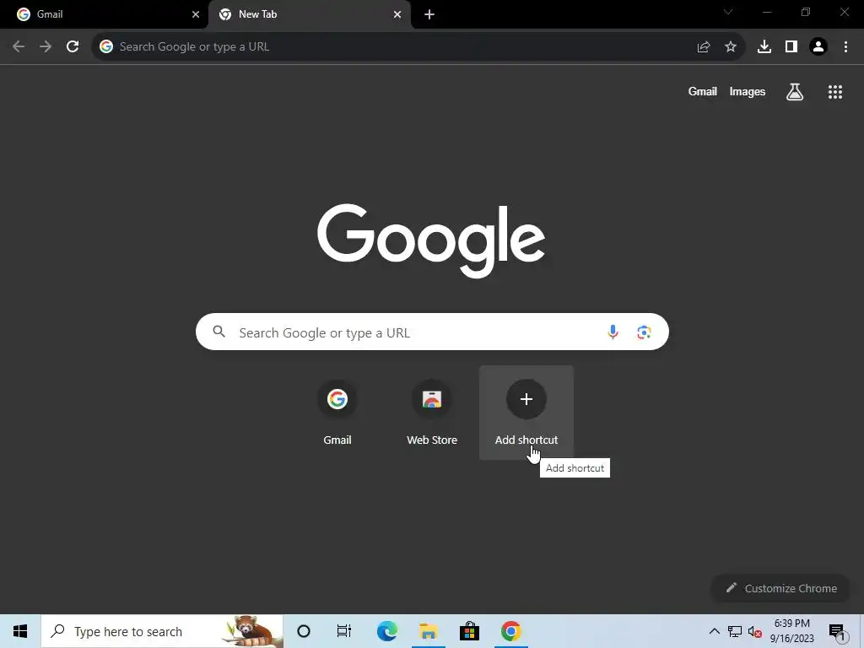This screenshot has height=648, width=864.
Task: Select the New Tab browser tab
Action: click(x=309, y=14)
